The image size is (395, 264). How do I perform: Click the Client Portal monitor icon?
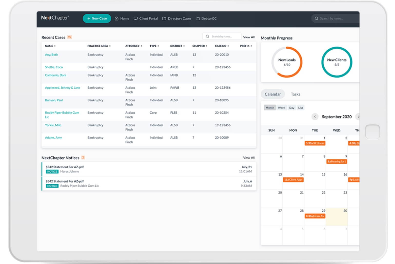[x=136, y=19]
